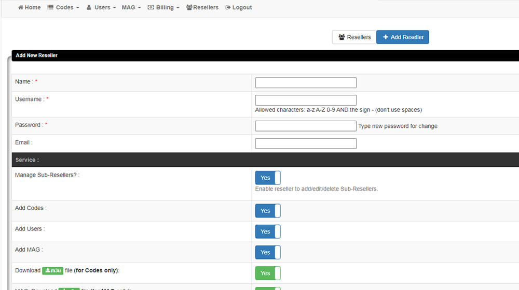Click the Name input field
Viewport: 519px width, 290px height.
pos(306,83)
